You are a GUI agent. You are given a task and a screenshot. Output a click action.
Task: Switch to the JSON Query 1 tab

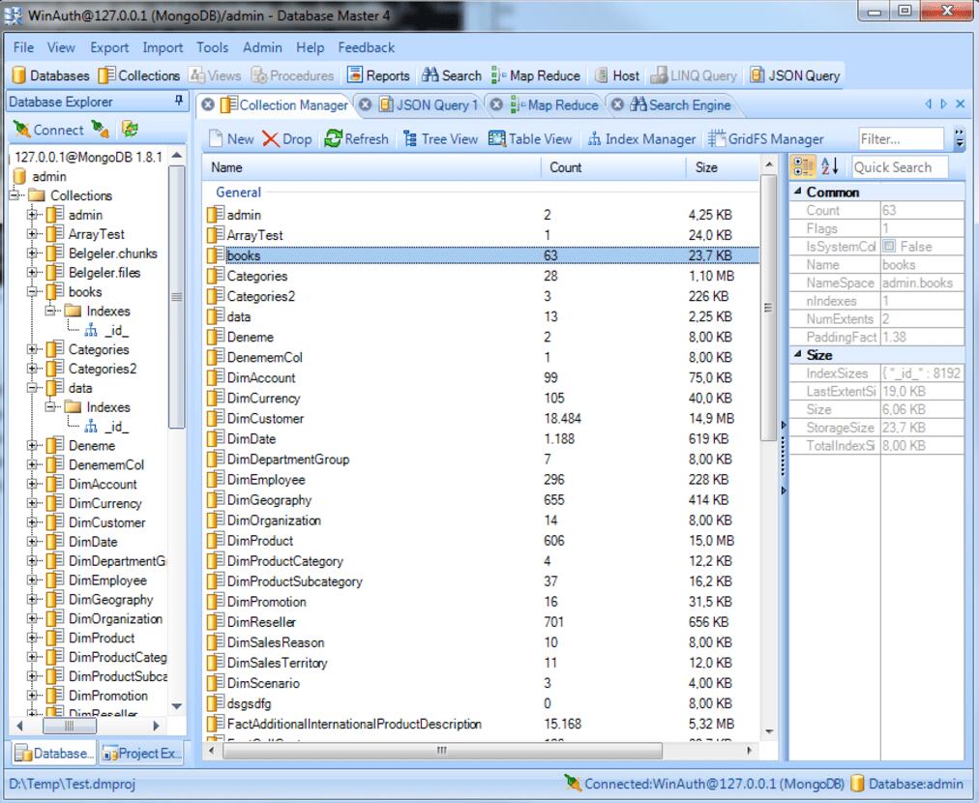pos(428,104)
